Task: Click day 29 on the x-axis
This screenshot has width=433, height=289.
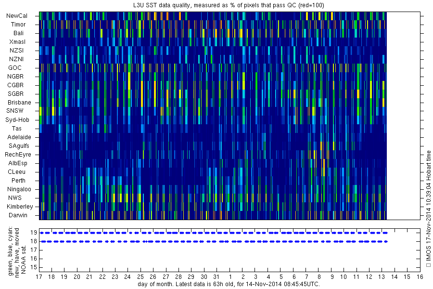Action: tap(191, 277)
